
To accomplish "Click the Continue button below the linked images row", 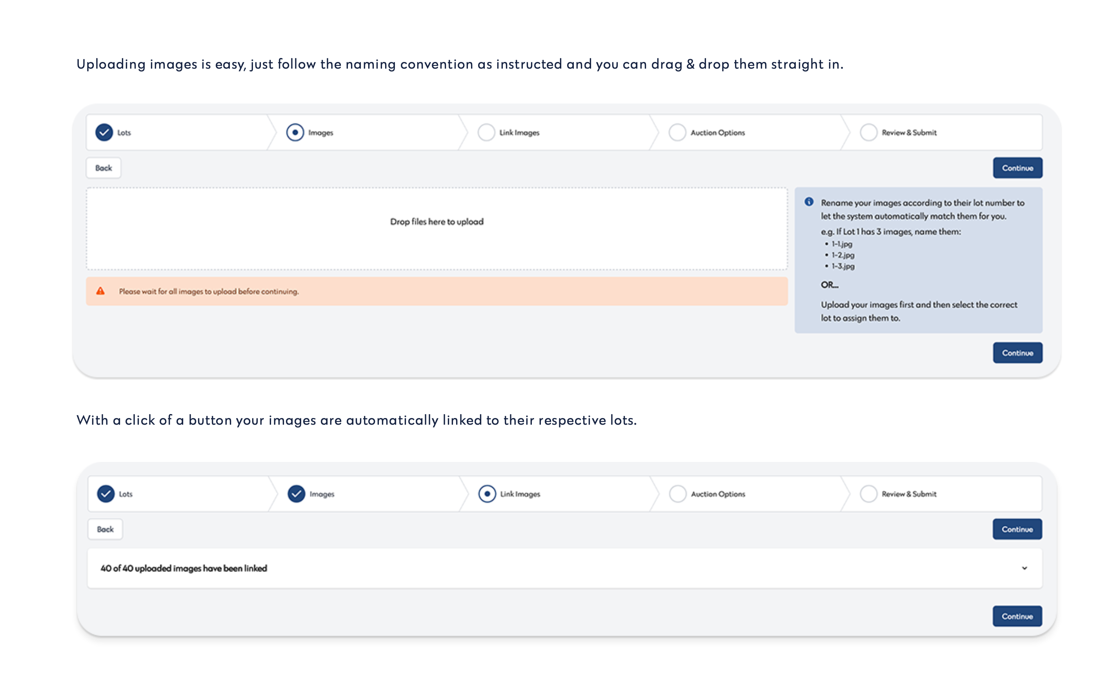I will point(1017,616).
